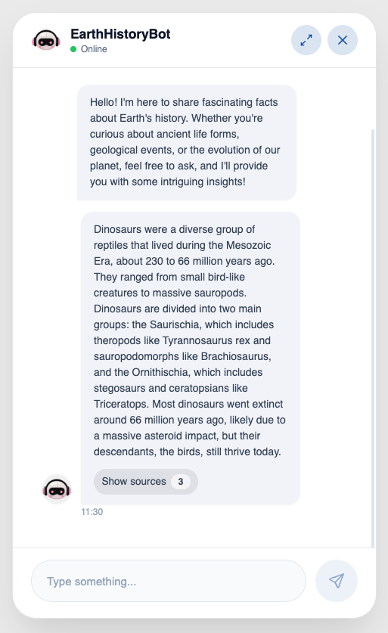Expand Show sources under the dinosaur reply
388x633 pixels.
tap(146, 482)
